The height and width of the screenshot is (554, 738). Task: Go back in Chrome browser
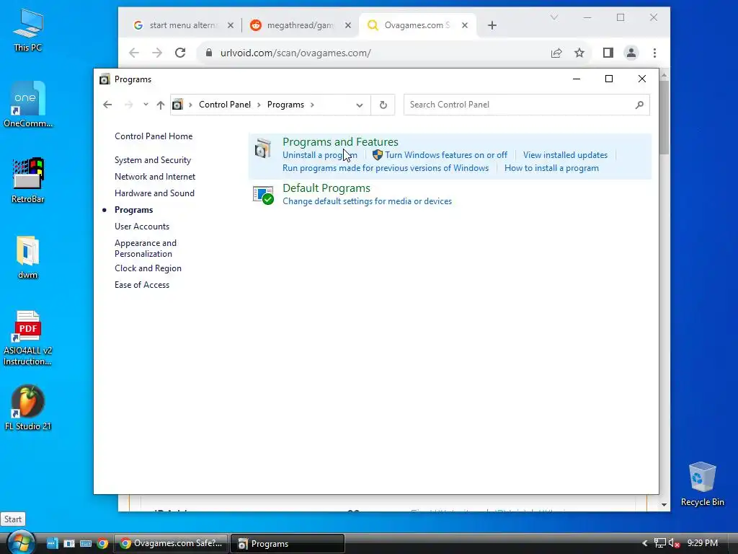134,53
